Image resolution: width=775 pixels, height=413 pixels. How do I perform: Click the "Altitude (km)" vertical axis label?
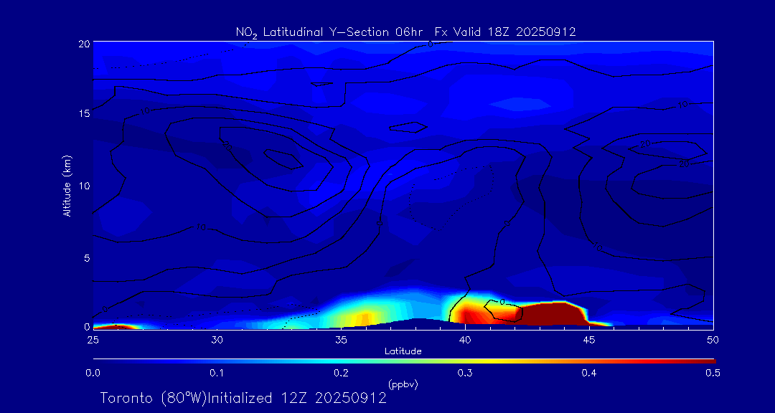pyautogui.click(x=67, y=184)
